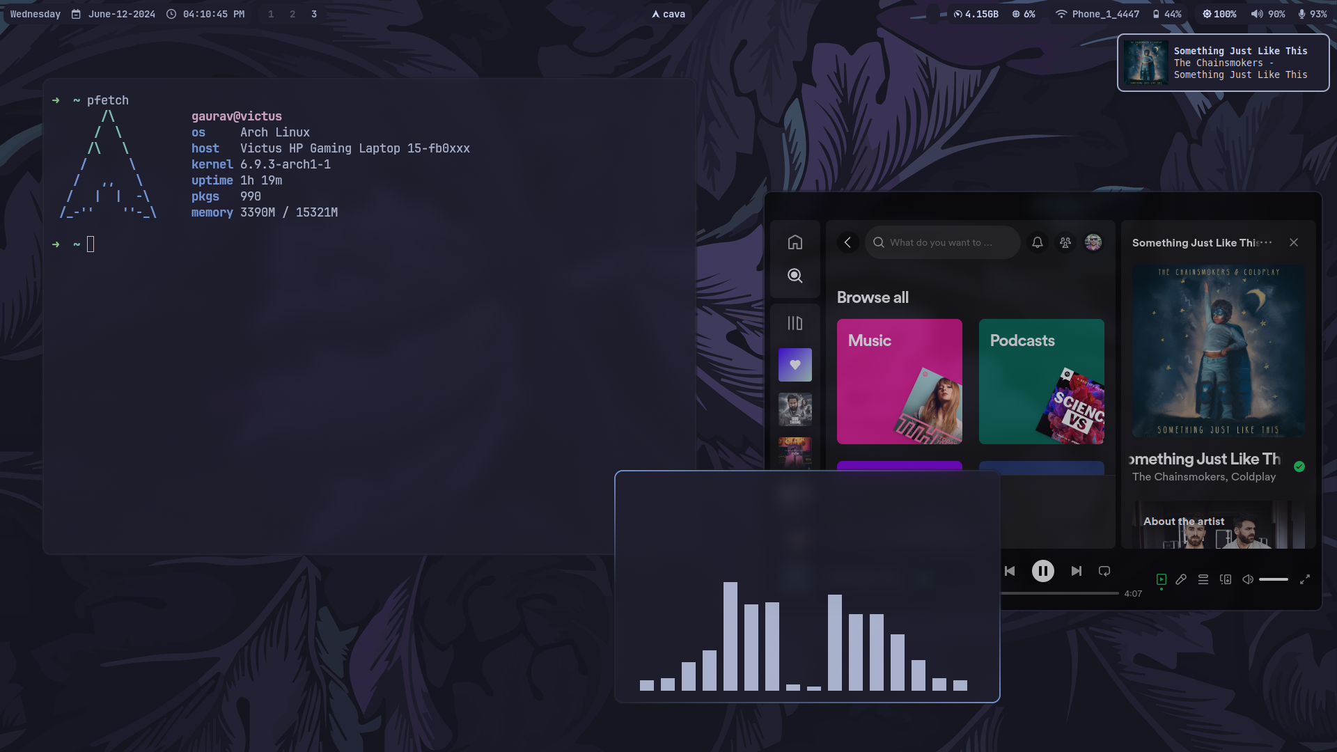
Task: Close the Now Playing side panel
Action: point(1294,242)
